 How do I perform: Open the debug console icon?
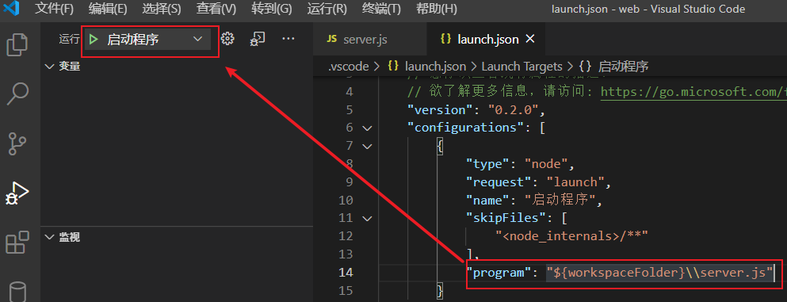(x=258, y=39)
